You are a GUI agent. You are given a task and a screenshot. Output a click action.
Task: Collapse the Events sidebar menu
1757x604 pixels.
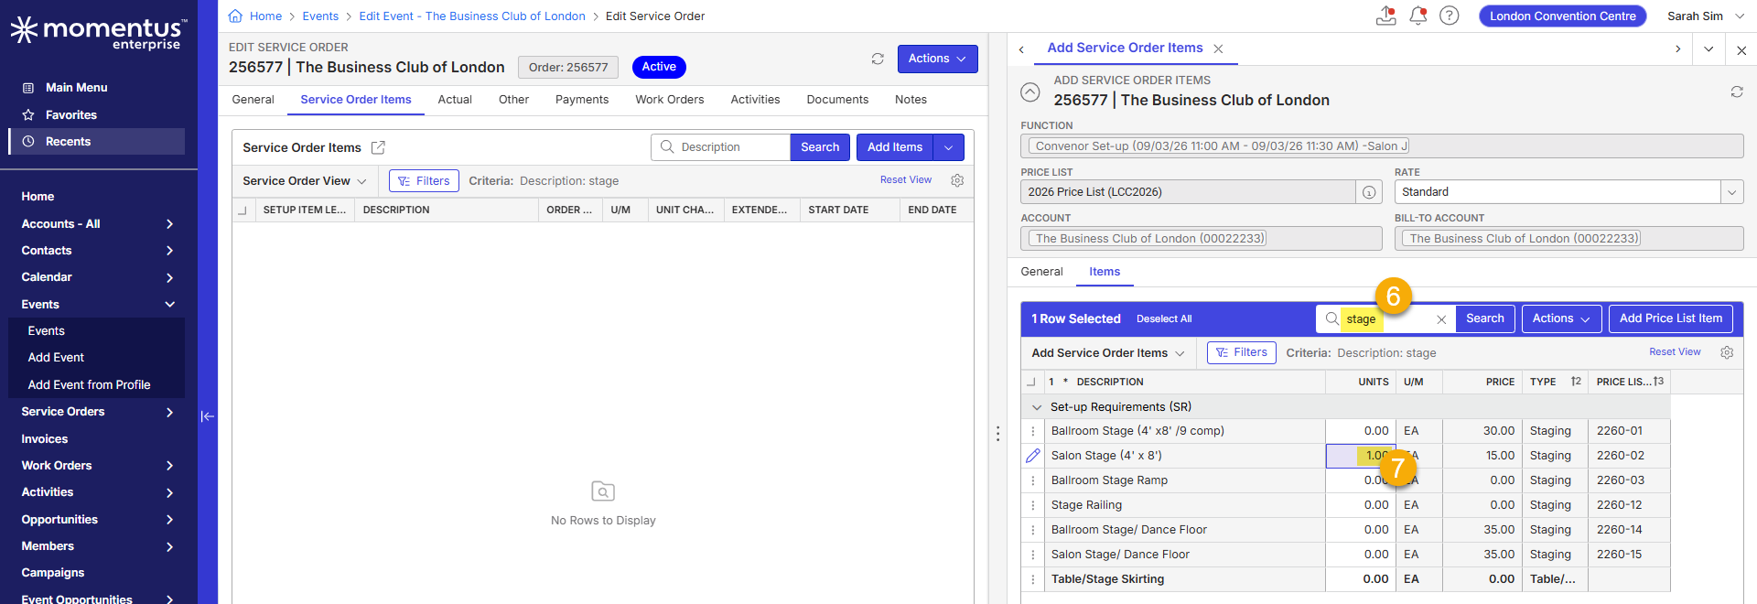click(169, 305)
